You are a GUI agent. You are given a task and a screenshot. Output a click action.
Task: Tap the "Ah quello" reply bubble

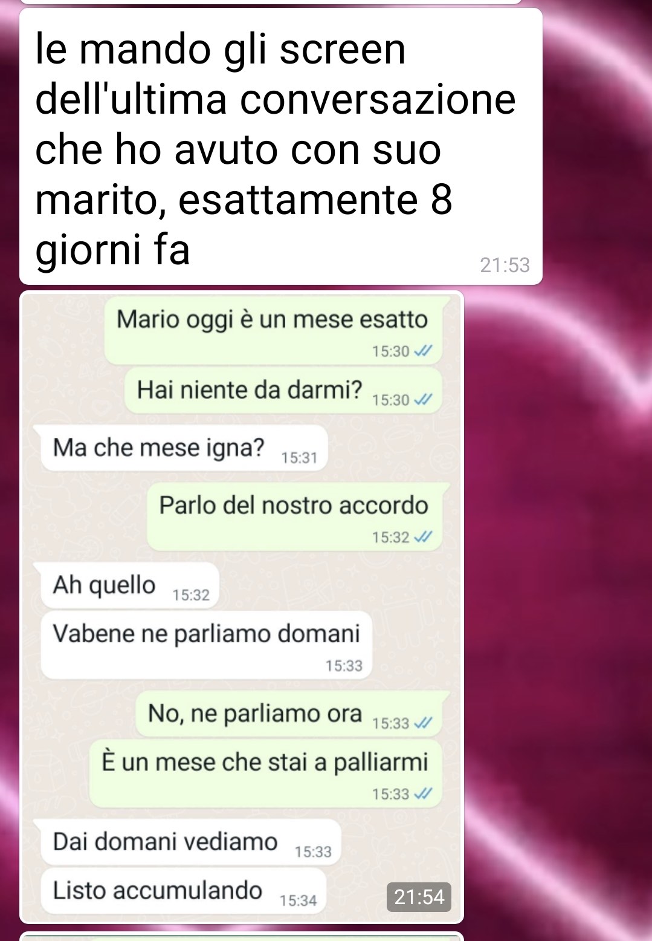tap(130, 585)
